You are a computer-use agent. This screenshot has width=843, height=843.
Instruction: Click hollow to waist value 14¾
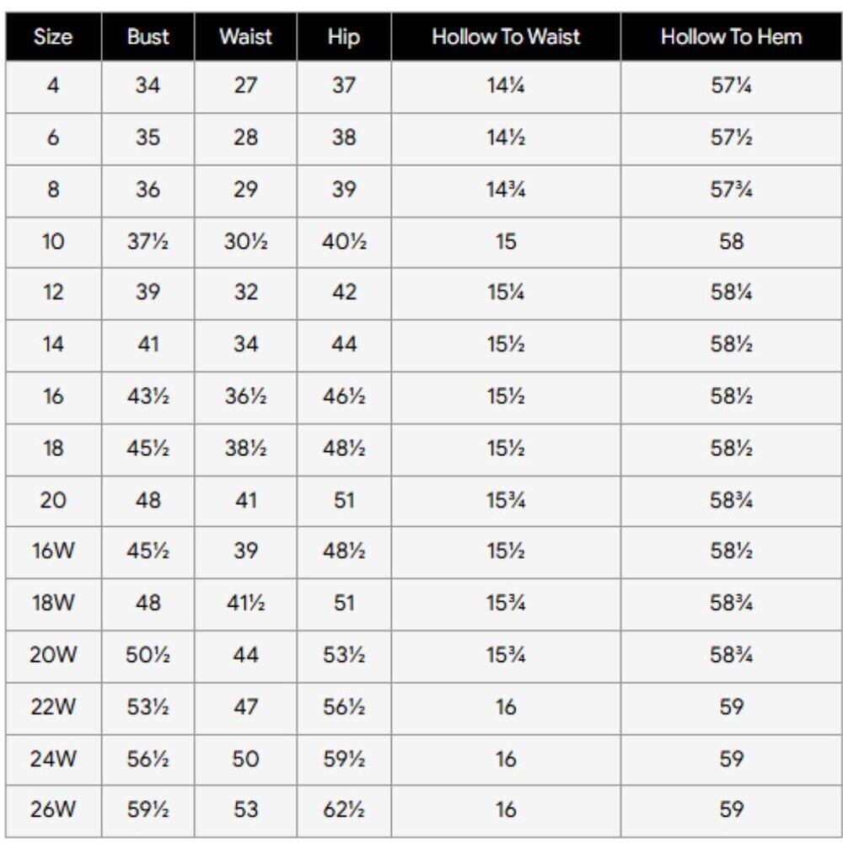(506, 189)
